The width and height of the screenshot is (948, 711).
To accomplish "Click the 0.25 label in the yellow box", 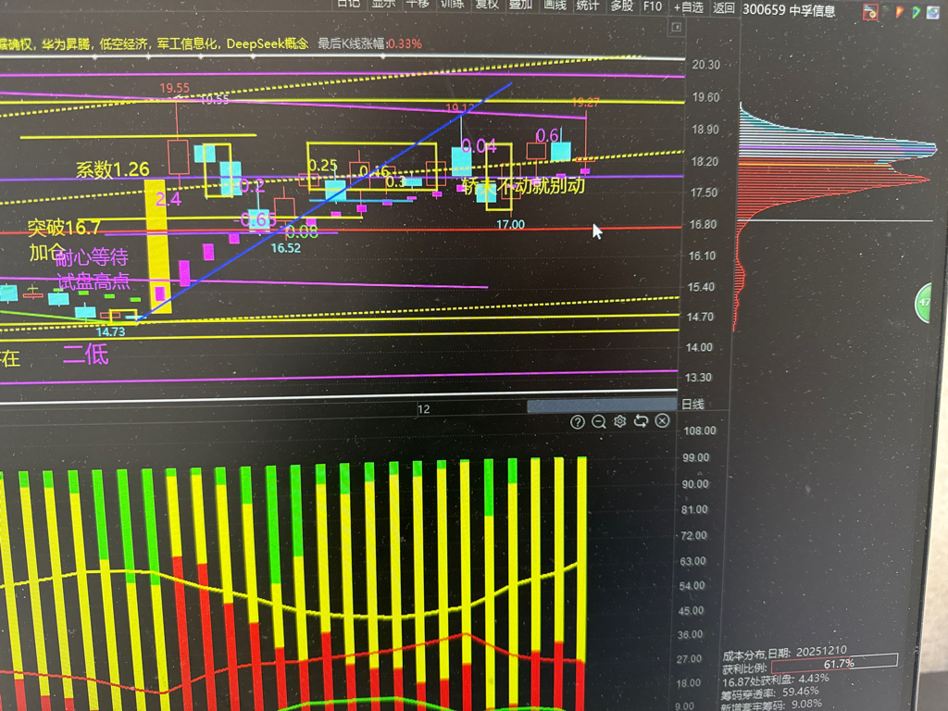I will pos(323,165).
